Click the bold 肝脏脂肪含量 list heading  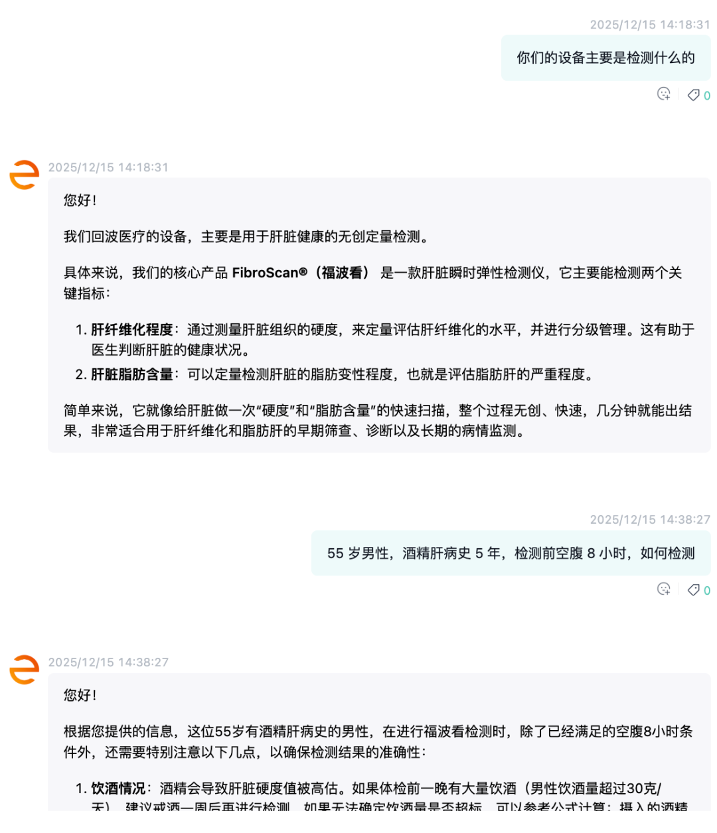(132, 374)
